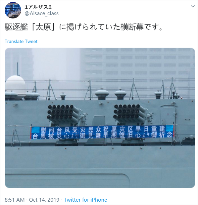Open the Twitter for iPhone source link

[x=85, y=200]
